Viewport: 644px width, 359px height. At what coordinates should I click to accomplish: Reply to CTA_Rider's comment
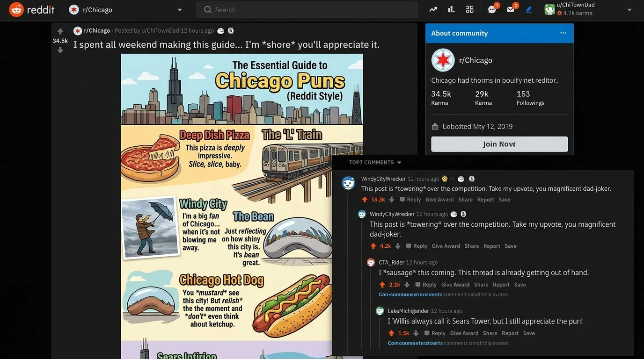(426, 285)
